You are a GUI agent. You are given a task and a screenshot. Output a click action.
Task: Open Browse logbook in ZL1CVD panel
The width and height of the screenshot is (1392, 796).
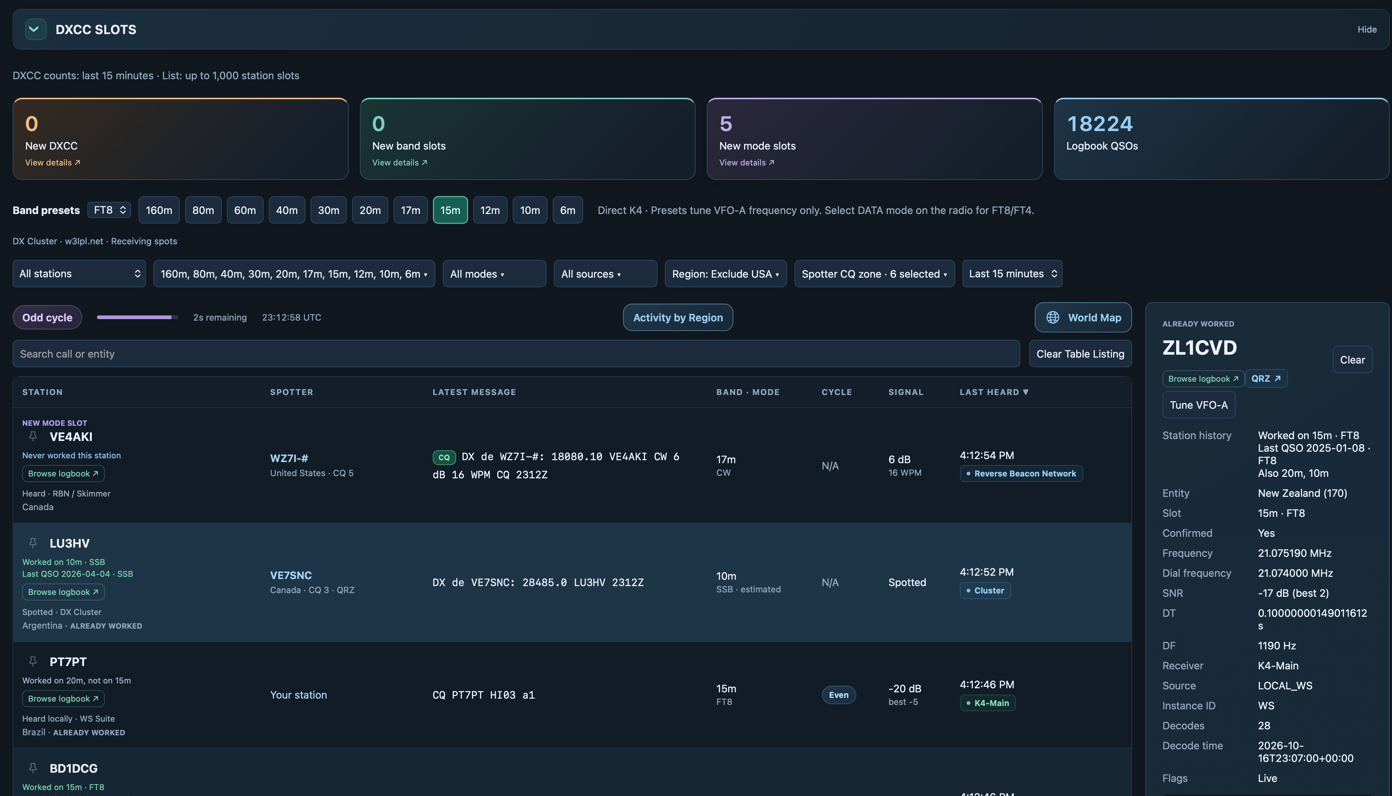click(x=1203, y=379)
